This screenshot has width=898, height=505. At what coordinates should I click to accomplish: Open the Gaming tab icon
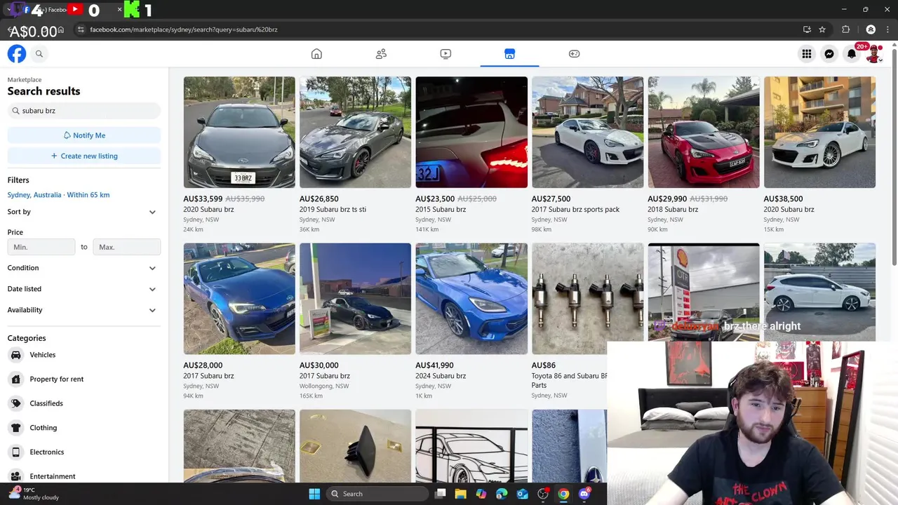click(x=574, y=54)
